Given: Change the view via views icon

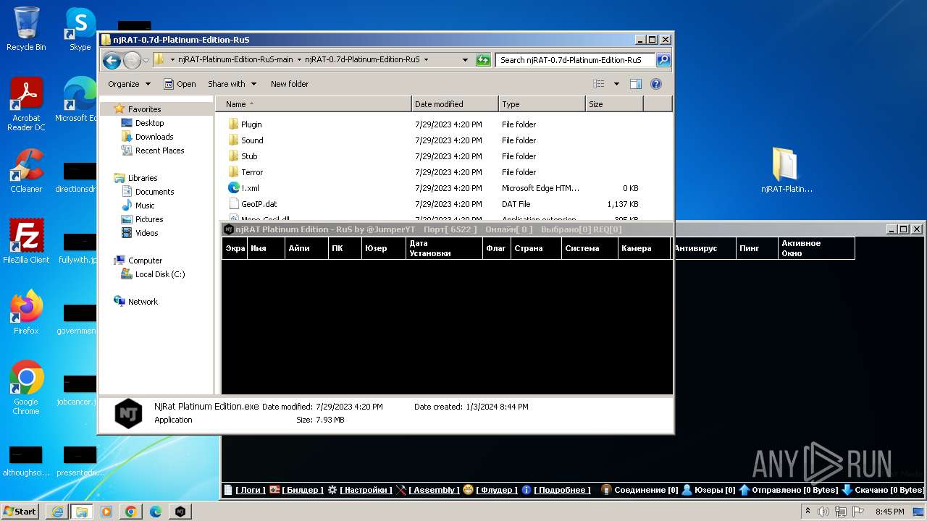Looking at the screenshot, I should (599, 84).
